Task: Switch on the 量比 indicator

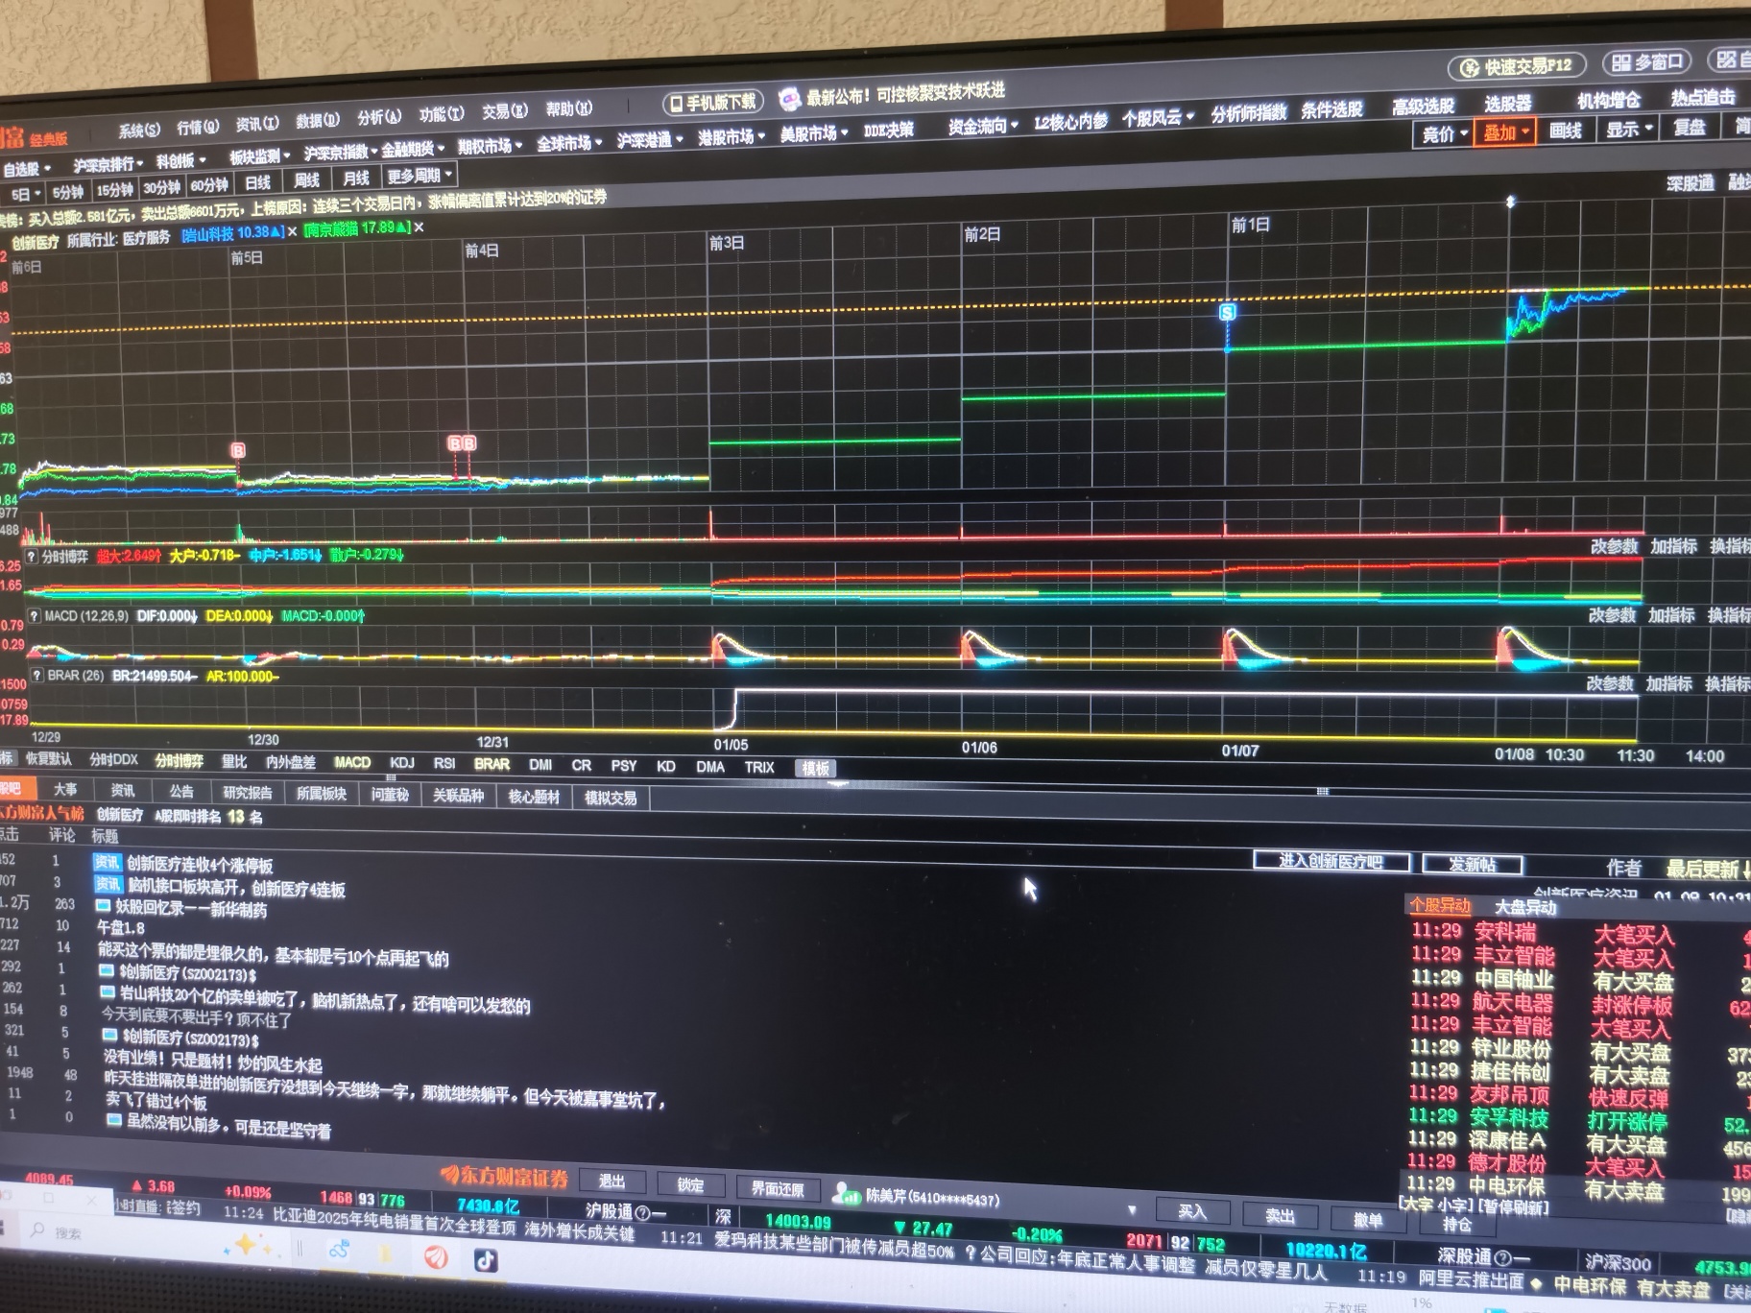Action: click(234, 761)
